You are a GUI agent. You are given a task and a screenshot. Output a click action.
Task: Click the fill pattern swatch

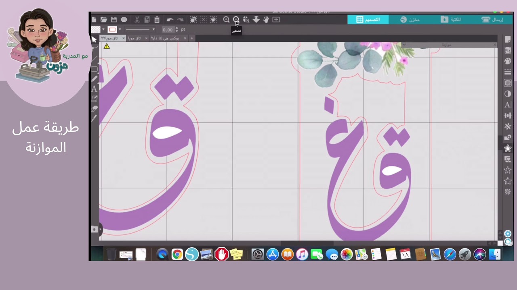click(x=96, y=29)
